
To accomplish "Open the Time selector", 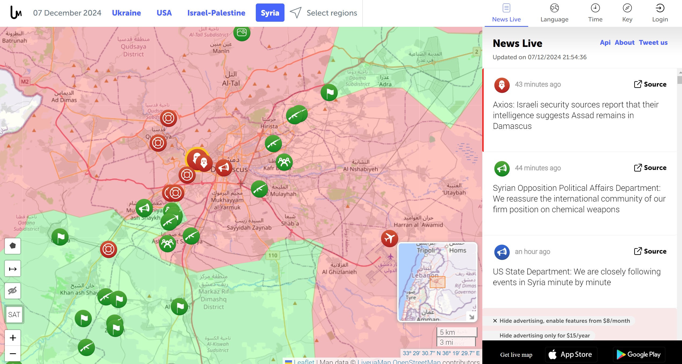I will (x=595, y=13).
